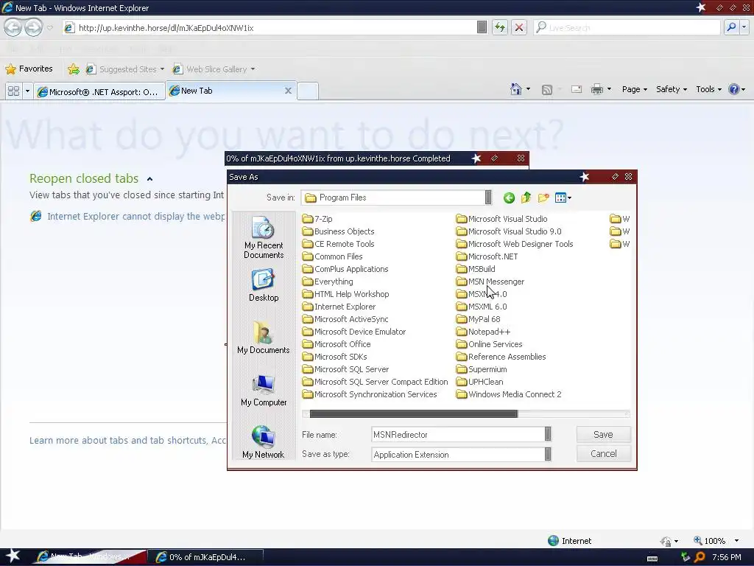Select the Everything folder
Screen dimensions: 754x566
point(328,282)
